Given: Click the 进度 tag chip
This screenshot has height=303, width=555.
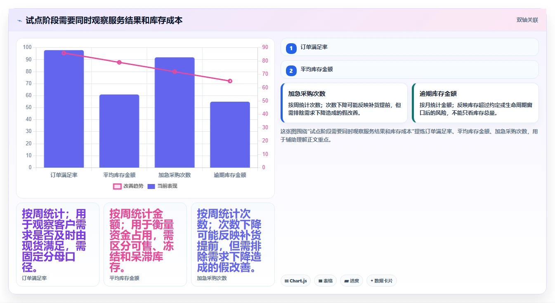Looking at the screenshot, I should click(351, 281).
